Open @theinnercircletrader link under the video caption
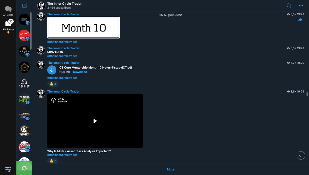 62,155
